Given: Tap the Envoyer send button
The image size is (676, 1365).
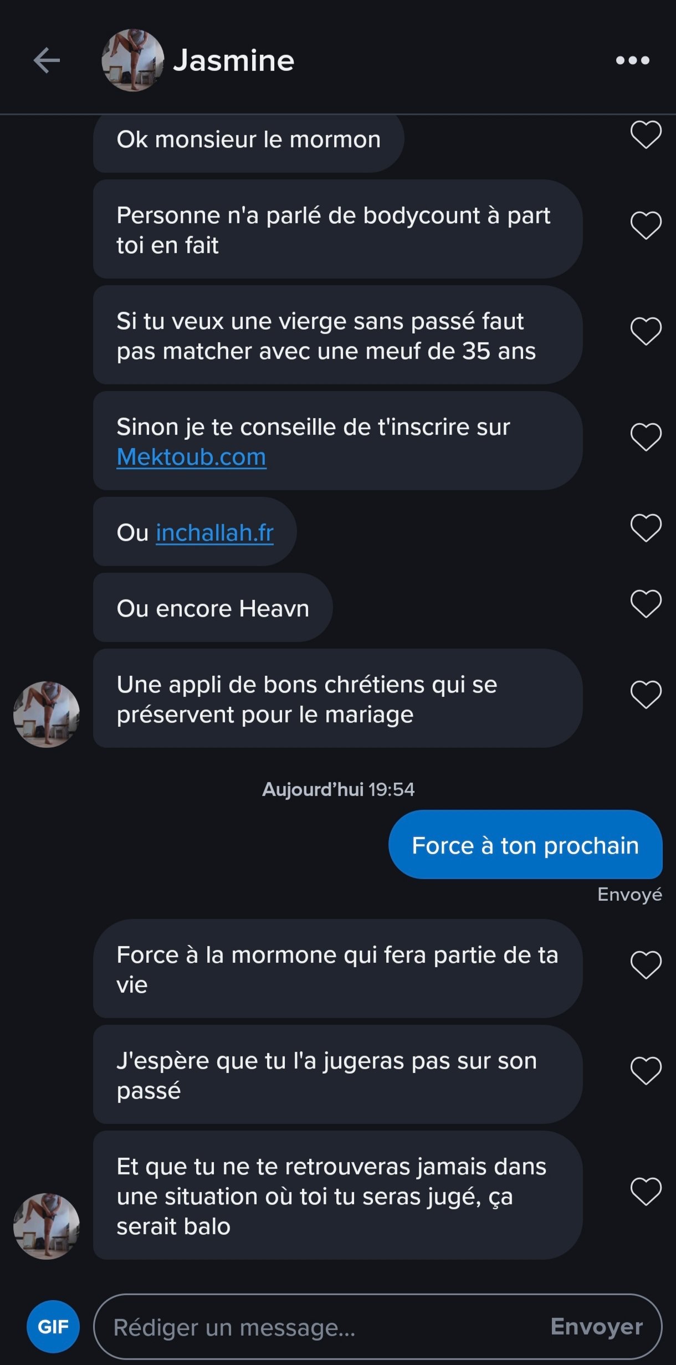Looking at the screenshot, I should tap(597, 1327).
